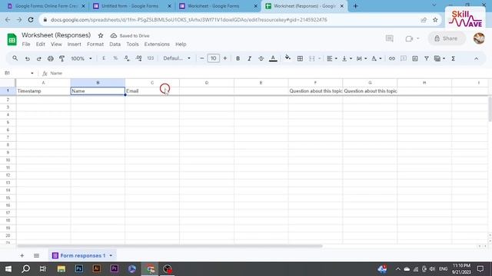This screenshot has width=492, height=276.
Task: Open the File menu
Action: click(26, 44)
